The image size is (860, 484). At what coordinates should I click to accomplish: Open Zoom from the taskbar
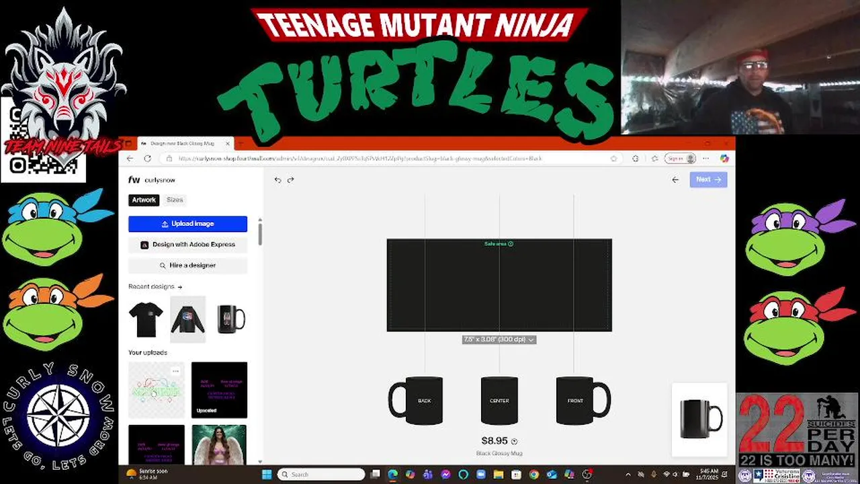pos(481,475)
